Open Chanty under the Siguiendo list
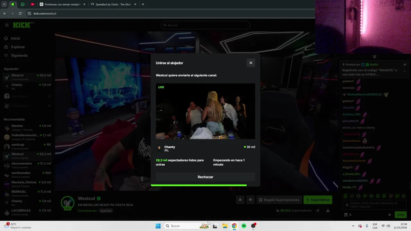 click(27, 87)
